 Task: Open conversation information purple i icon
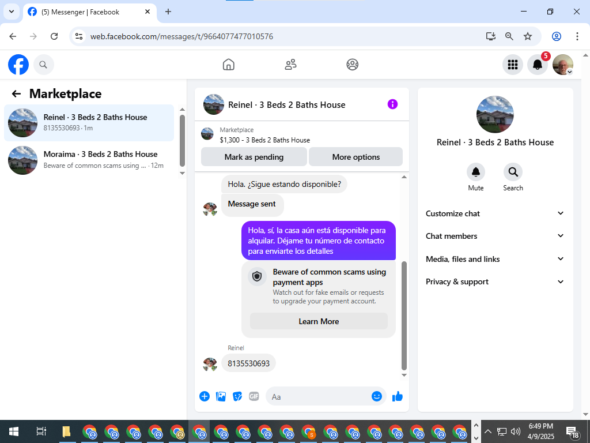tap(392, 104)
